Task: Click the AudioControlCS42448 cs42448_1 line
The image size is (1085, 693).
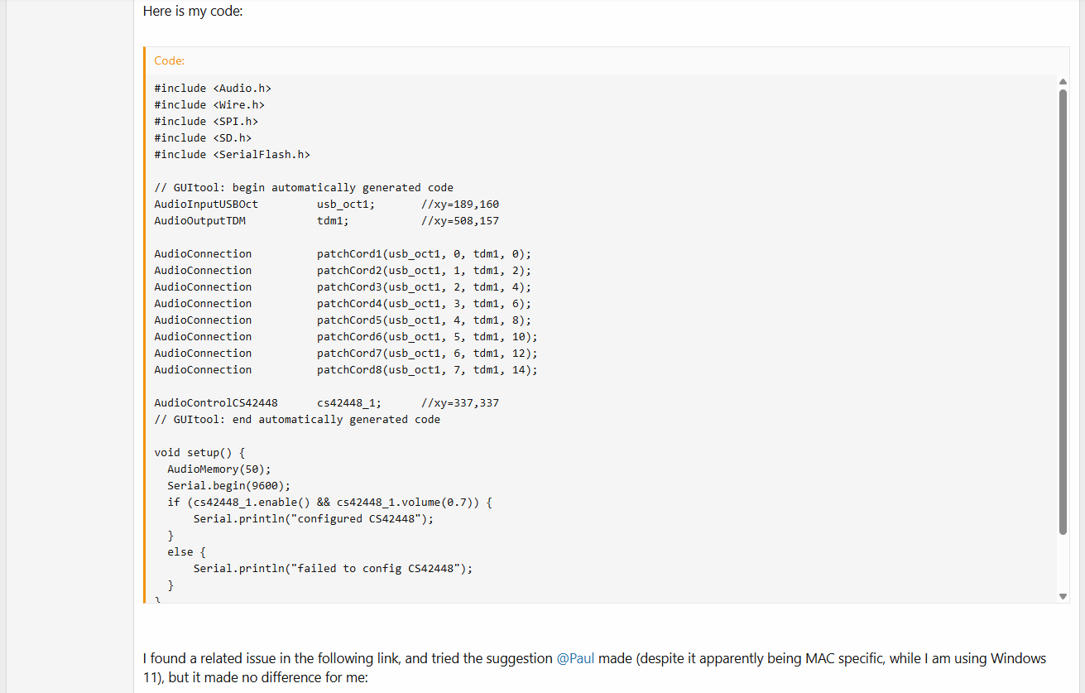Action: click(326, 402)
